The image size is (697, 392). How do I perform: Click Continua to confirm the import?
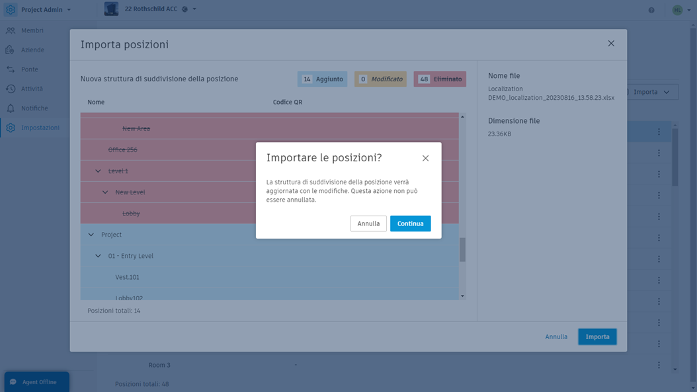click(x=410, y=223)
